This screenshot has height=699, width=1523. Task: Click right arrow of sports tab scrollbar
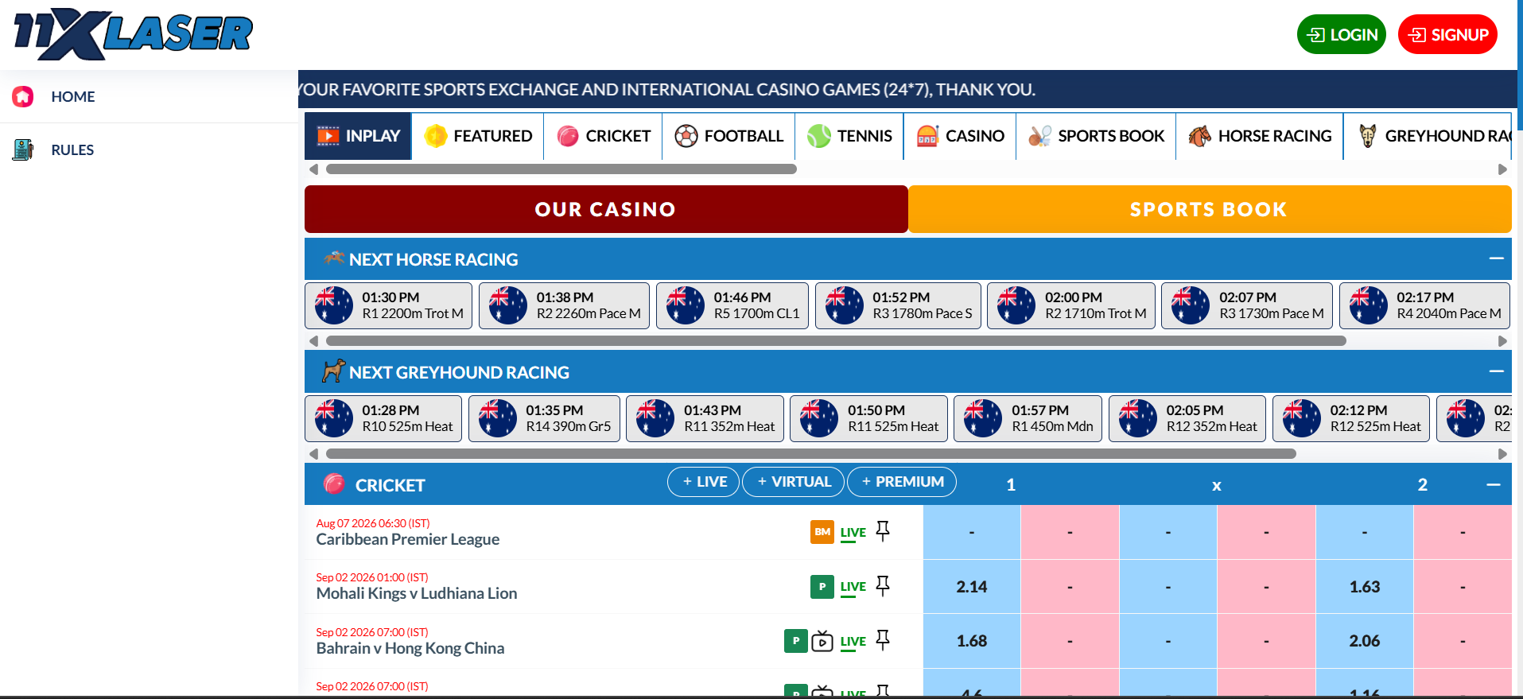point(1502,169)
